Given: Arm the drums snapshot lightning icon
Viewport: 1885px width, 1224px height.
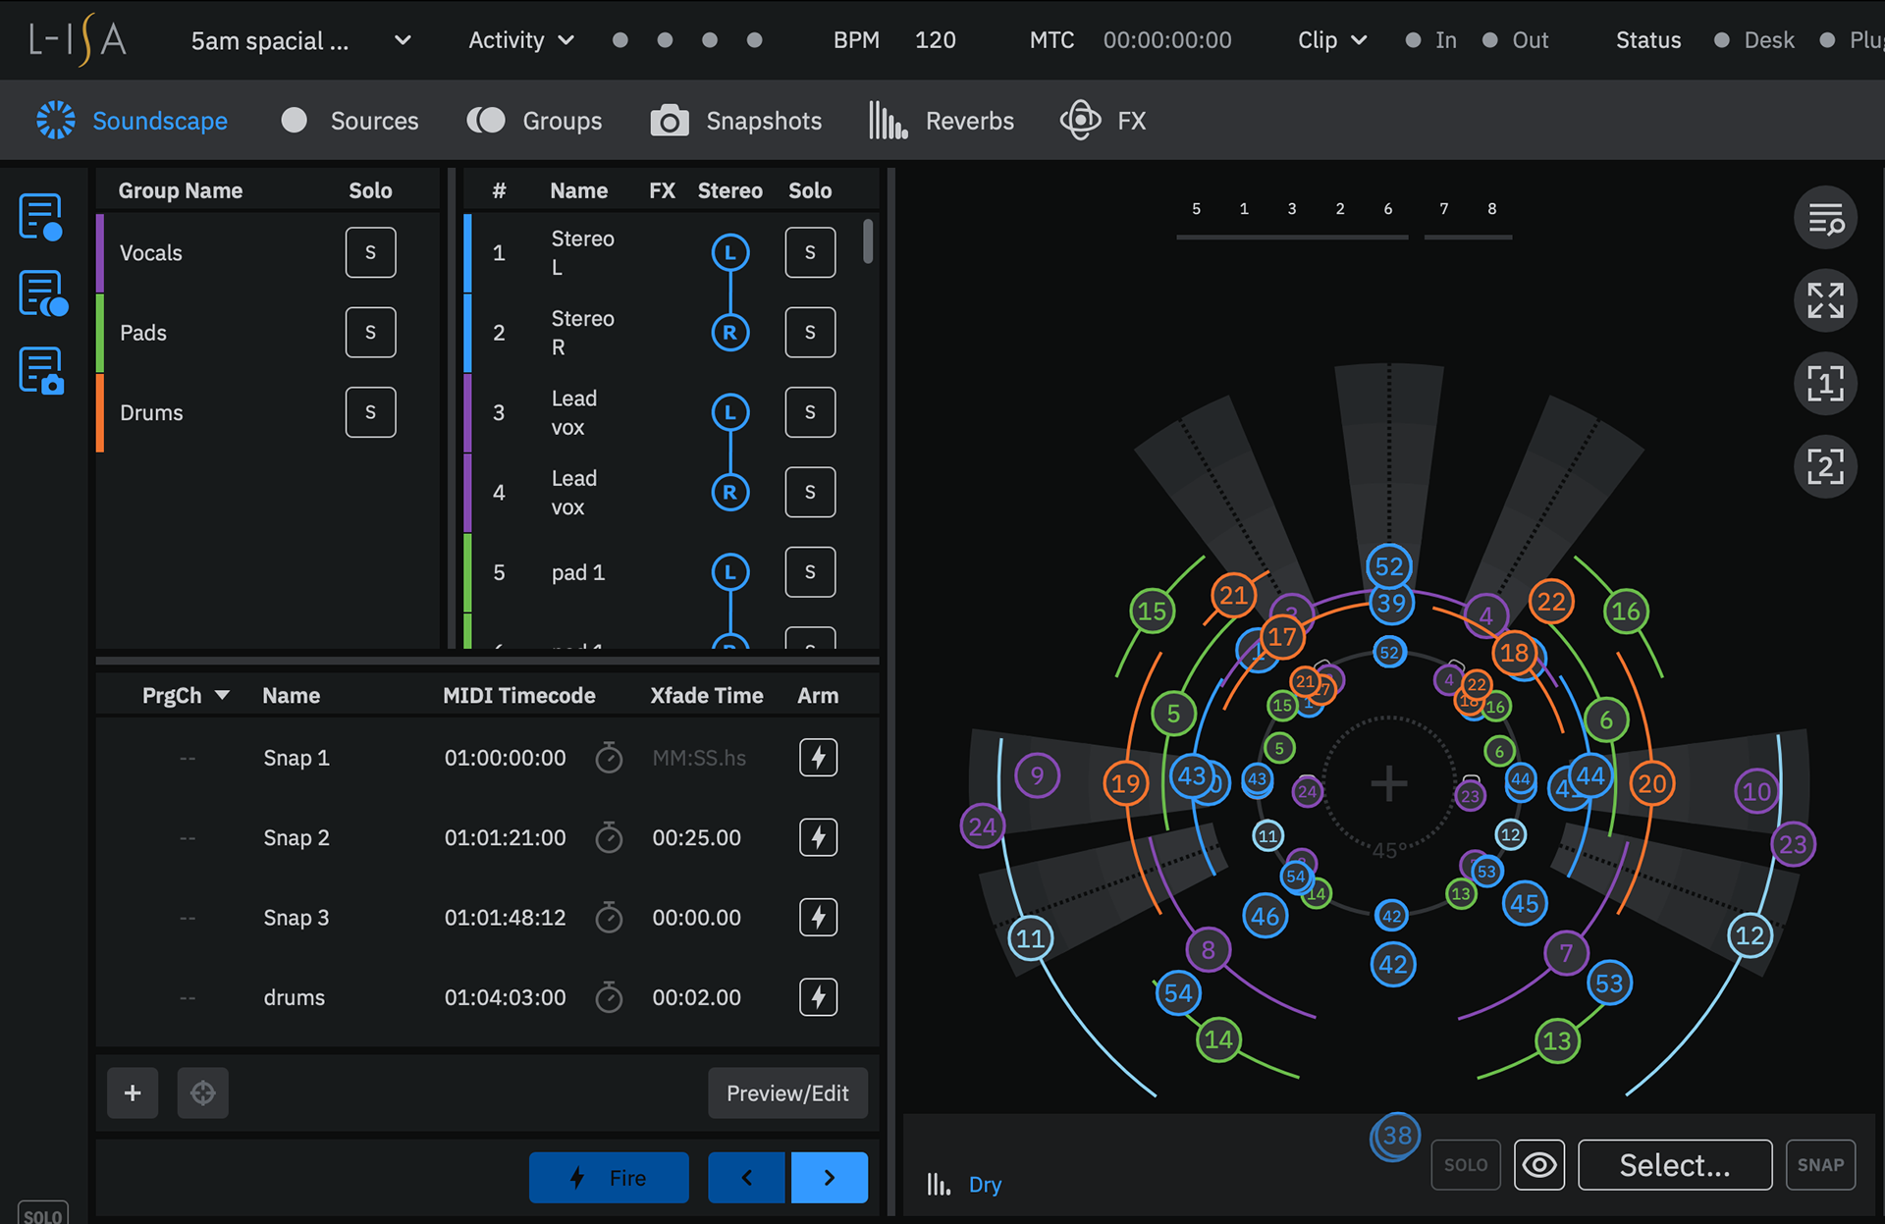Looking at the screenshot, I should [x=818, y=997].
